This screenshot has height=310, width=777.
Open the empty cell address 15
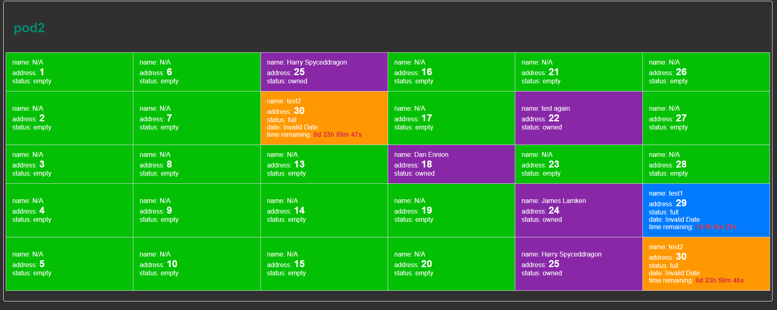pos(324,264)
